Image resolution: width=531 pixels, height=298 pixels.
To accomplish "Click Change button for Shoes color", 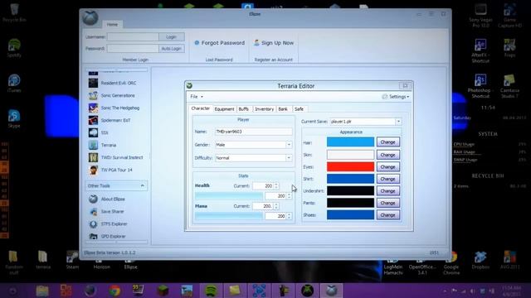I will click(x=388, y=215).
